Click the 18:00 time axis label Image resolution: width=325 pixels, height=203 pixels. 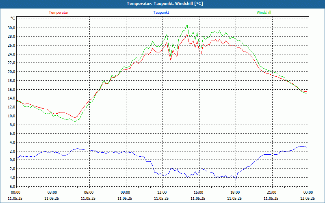click(235, 192)
